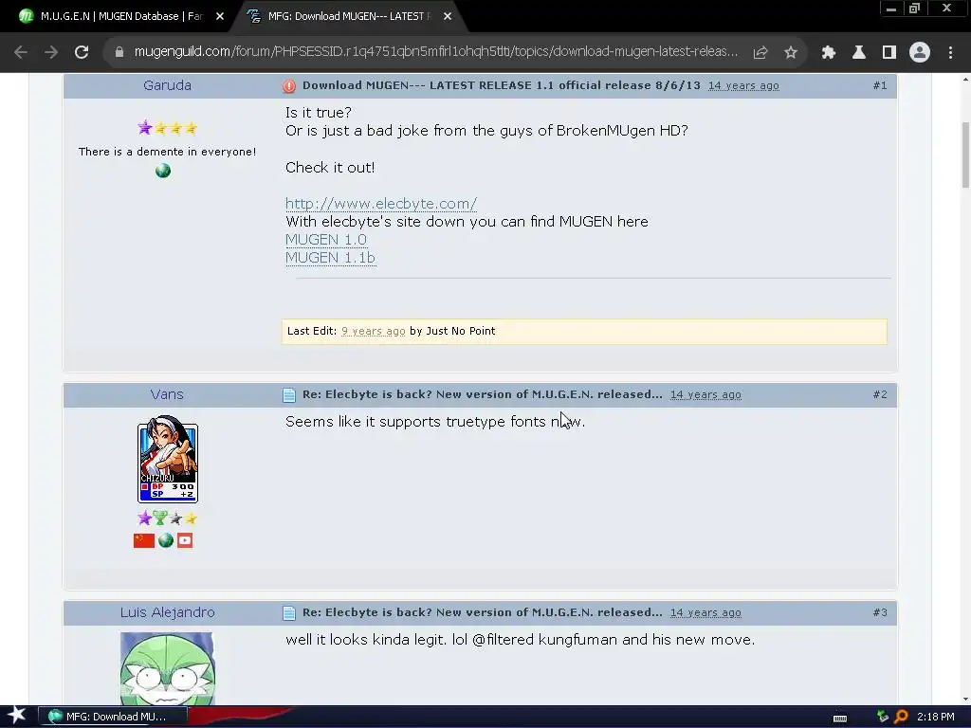Open the MUGEN 1.1b download link
Screen dimensions: 971x728
click(330, 258)
